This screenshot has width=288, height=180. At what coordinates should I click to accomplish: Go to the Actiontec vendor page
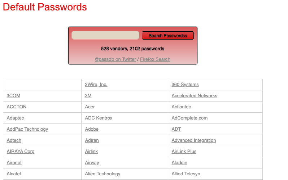click(181, 107)
